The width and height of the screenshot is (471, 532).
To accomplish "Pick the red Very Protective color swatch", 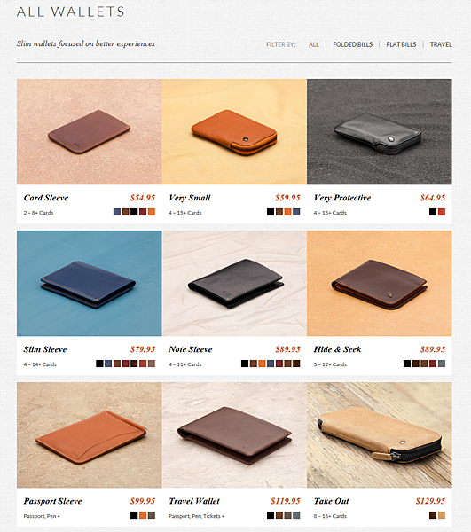I will (442, 212).
